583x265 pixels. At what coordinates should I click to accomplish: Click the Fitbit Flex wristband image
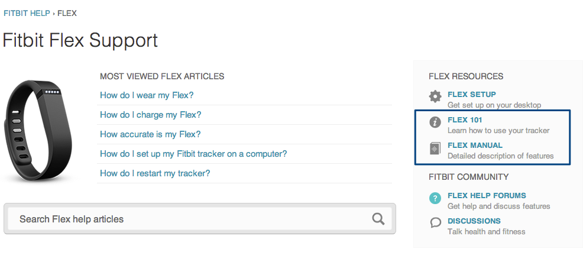click(37, 130)
